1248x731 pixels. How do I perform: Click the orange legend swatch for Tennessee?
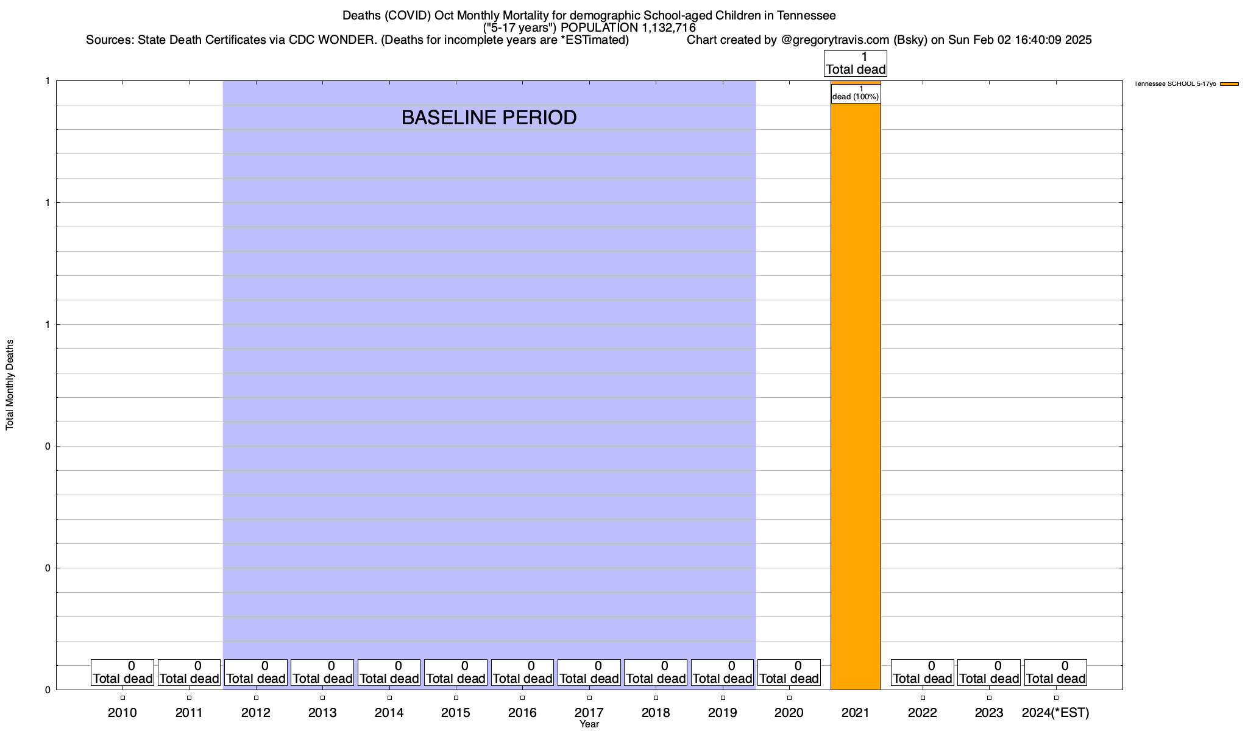1228,84
